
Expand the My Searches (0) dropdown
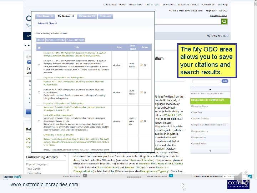tap(218, 36)
